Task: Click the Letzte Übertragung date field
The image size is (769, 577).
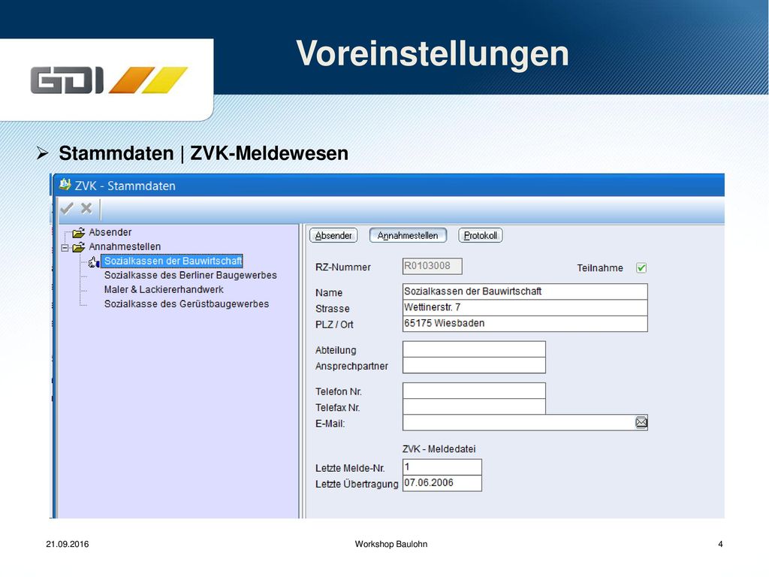Action: [x=442, y=483]
